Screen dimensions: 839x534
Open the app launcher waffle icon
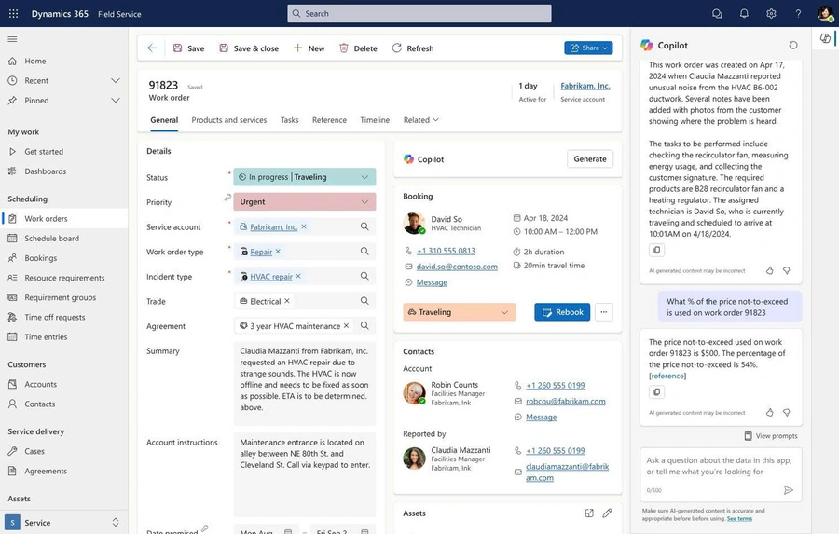click(13, 14)
